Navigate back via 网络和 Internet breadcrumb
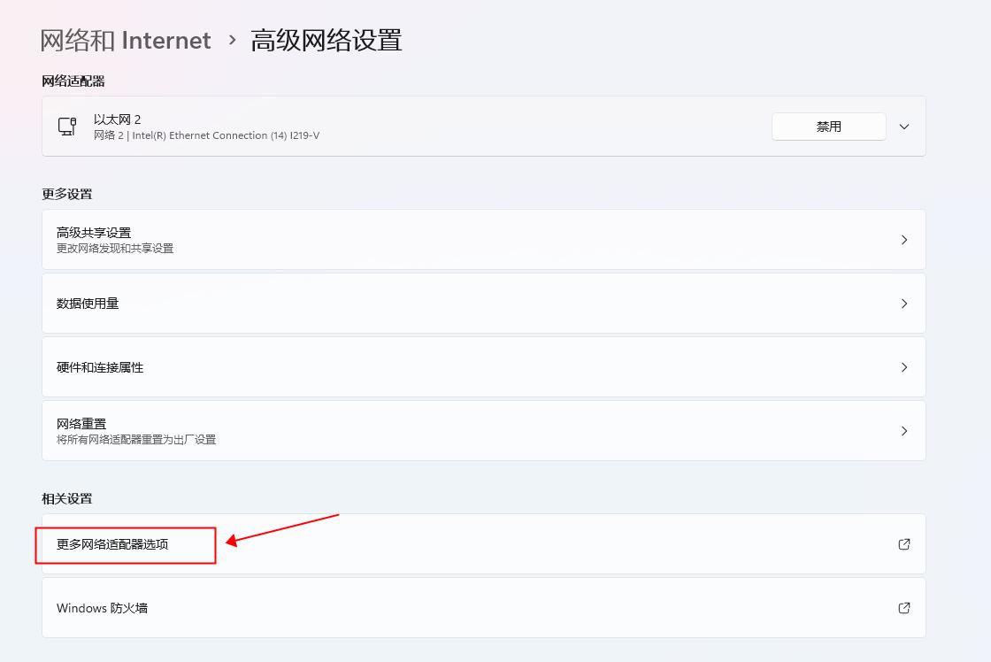 pos(124,40)
